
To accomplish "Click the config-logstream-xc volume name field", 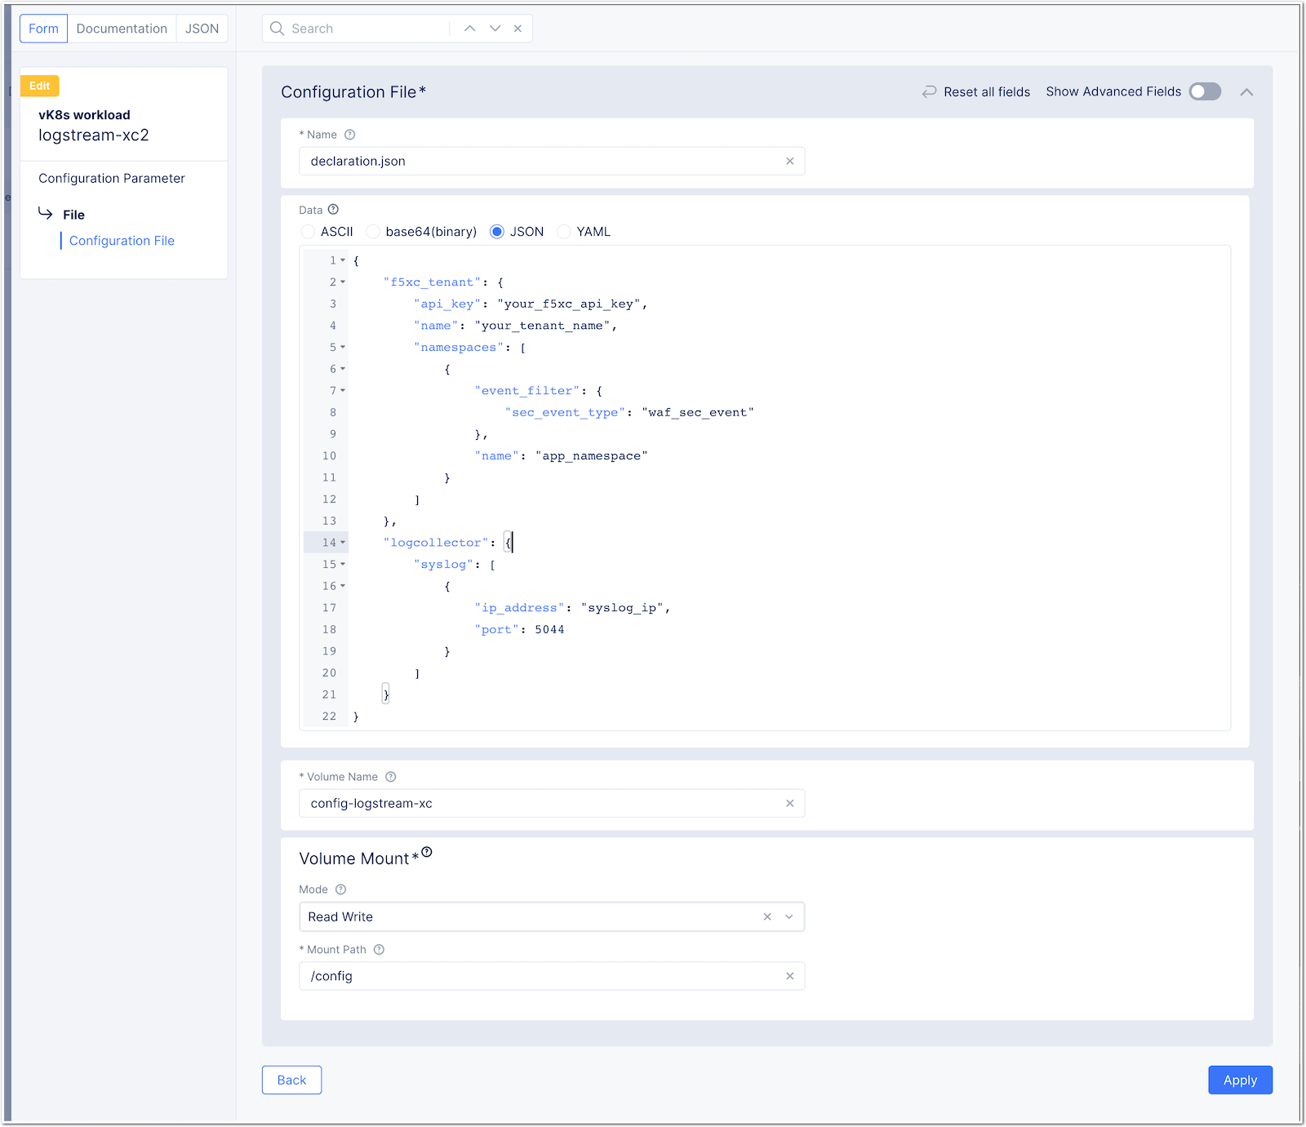I will pyautogui.click(x=542, y=803).
